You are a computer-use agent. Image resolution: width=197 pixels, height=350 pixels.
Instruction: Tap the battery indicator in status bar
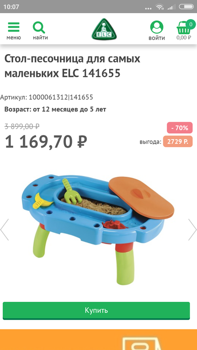186,7
